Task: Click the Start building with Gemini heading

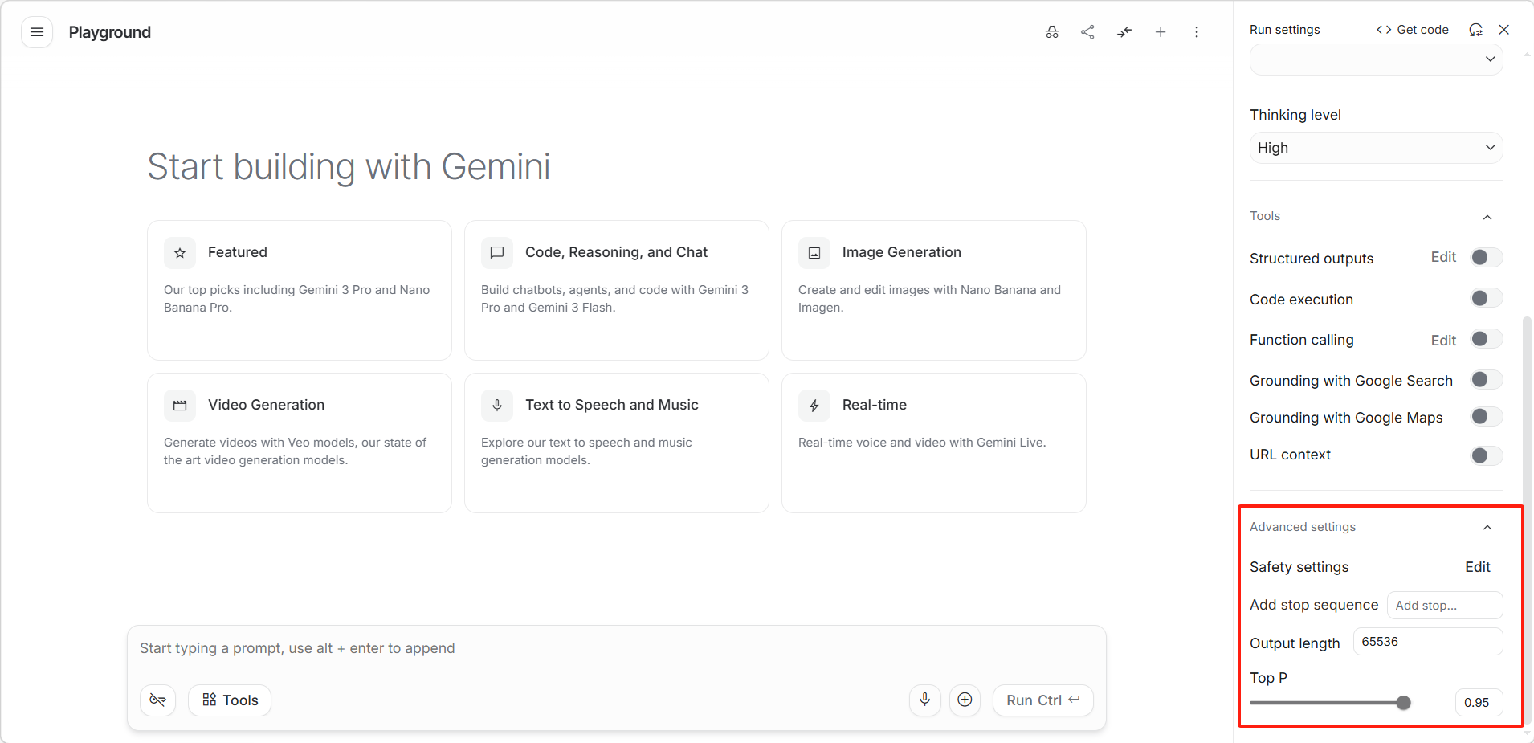Action: click(x=349, y=167)
